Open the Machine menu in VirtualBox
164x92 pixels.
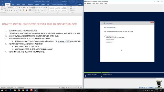(89, 4)
